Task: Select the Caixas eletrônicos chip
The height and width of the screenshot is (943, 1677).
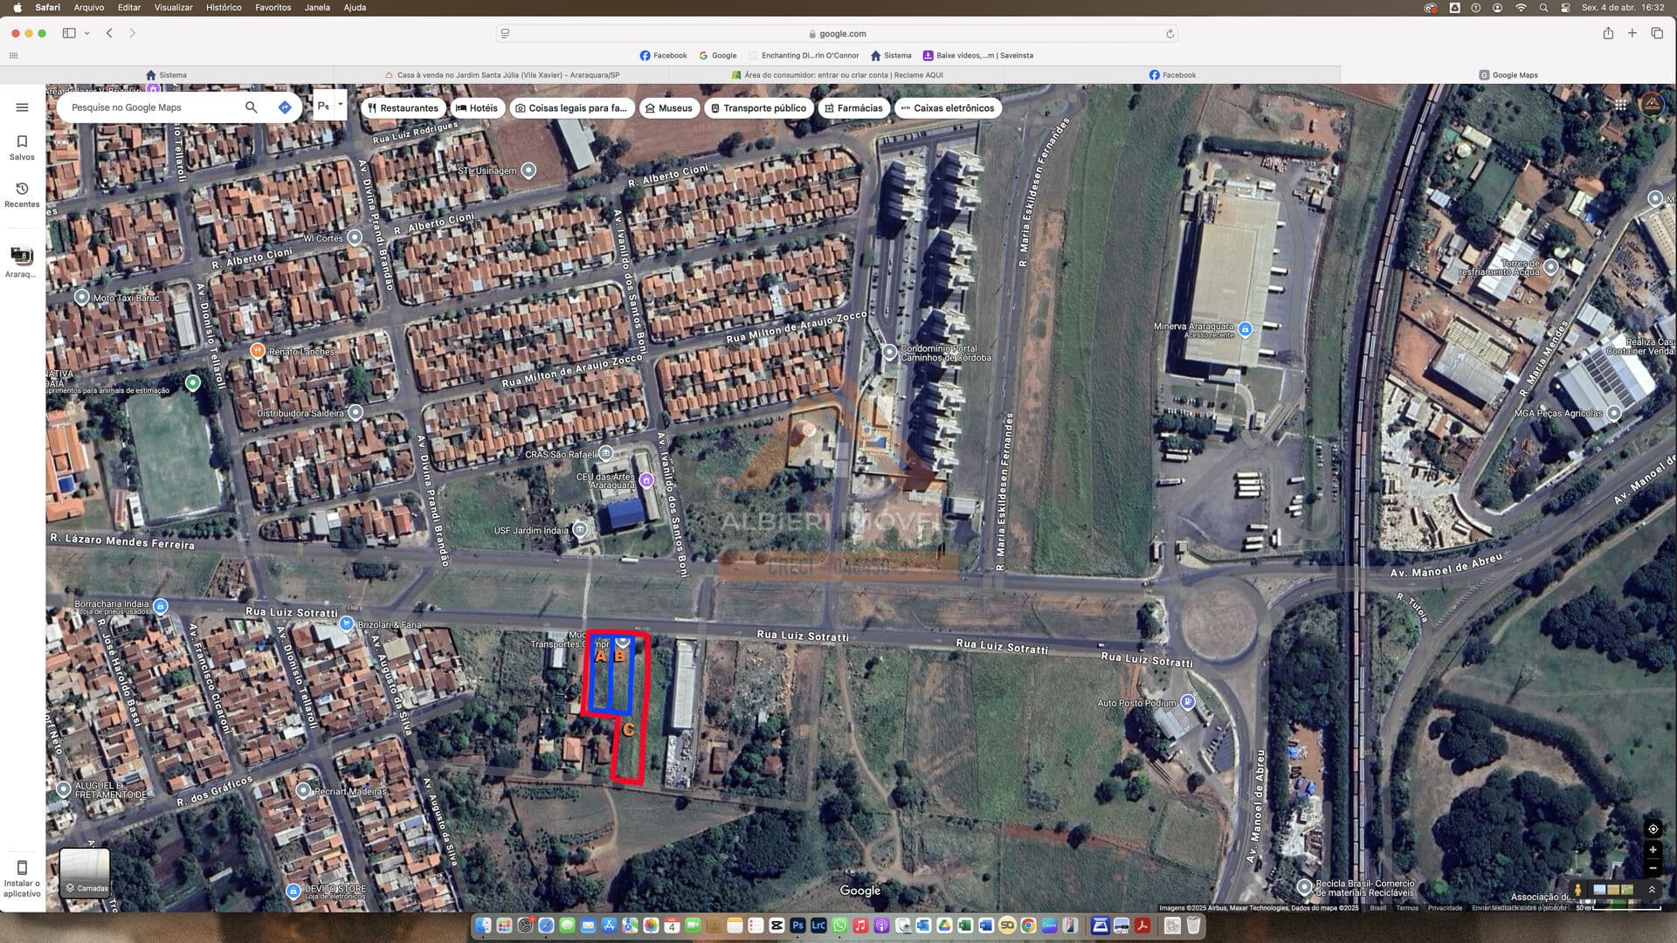Action: click(x=948, y=108)
